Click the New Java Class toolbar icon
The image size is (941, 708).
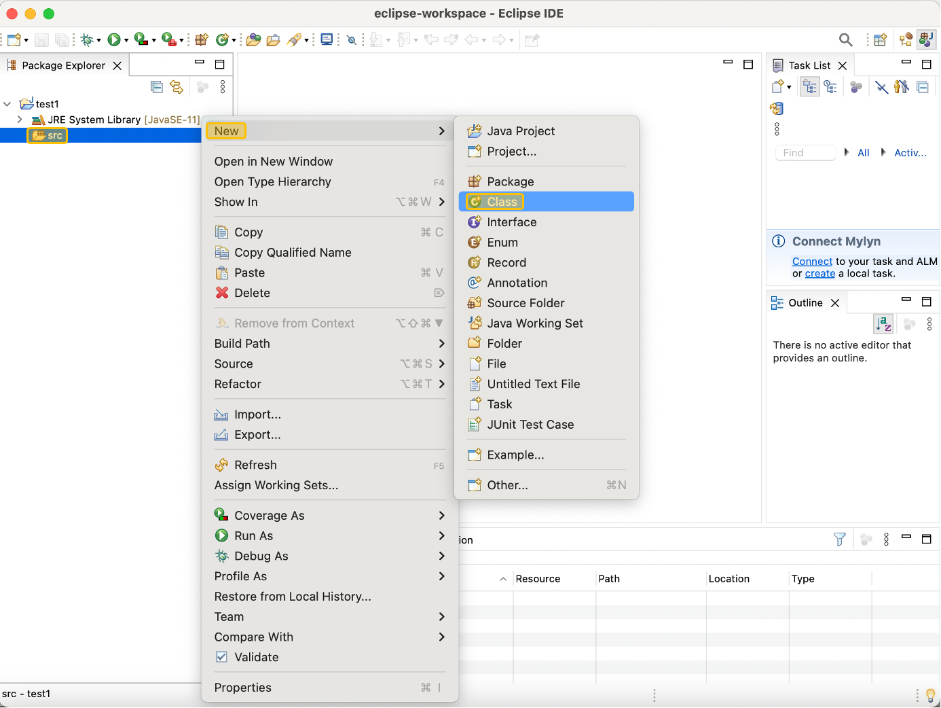point(221,40)
